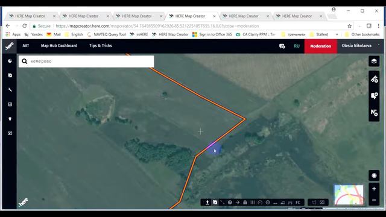Viewport: 386px width, 217px height.
Task: Select the add house number tool
Action: (374, 113)
